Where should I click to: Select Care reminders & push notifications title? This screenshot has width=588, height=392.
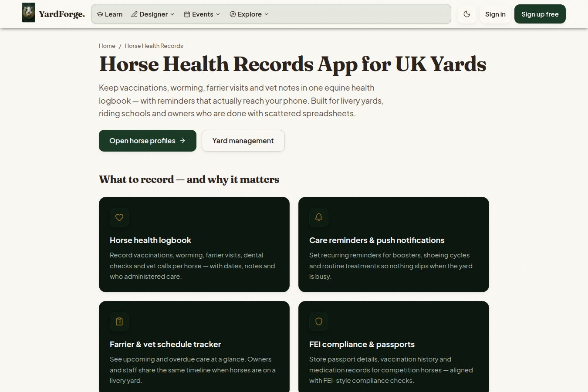[377, 240]
